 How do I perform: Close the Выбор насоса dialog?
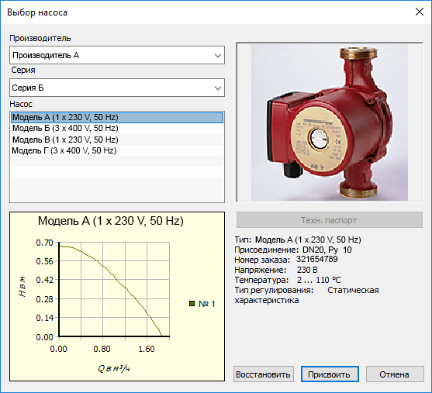[x=420, y=12]
